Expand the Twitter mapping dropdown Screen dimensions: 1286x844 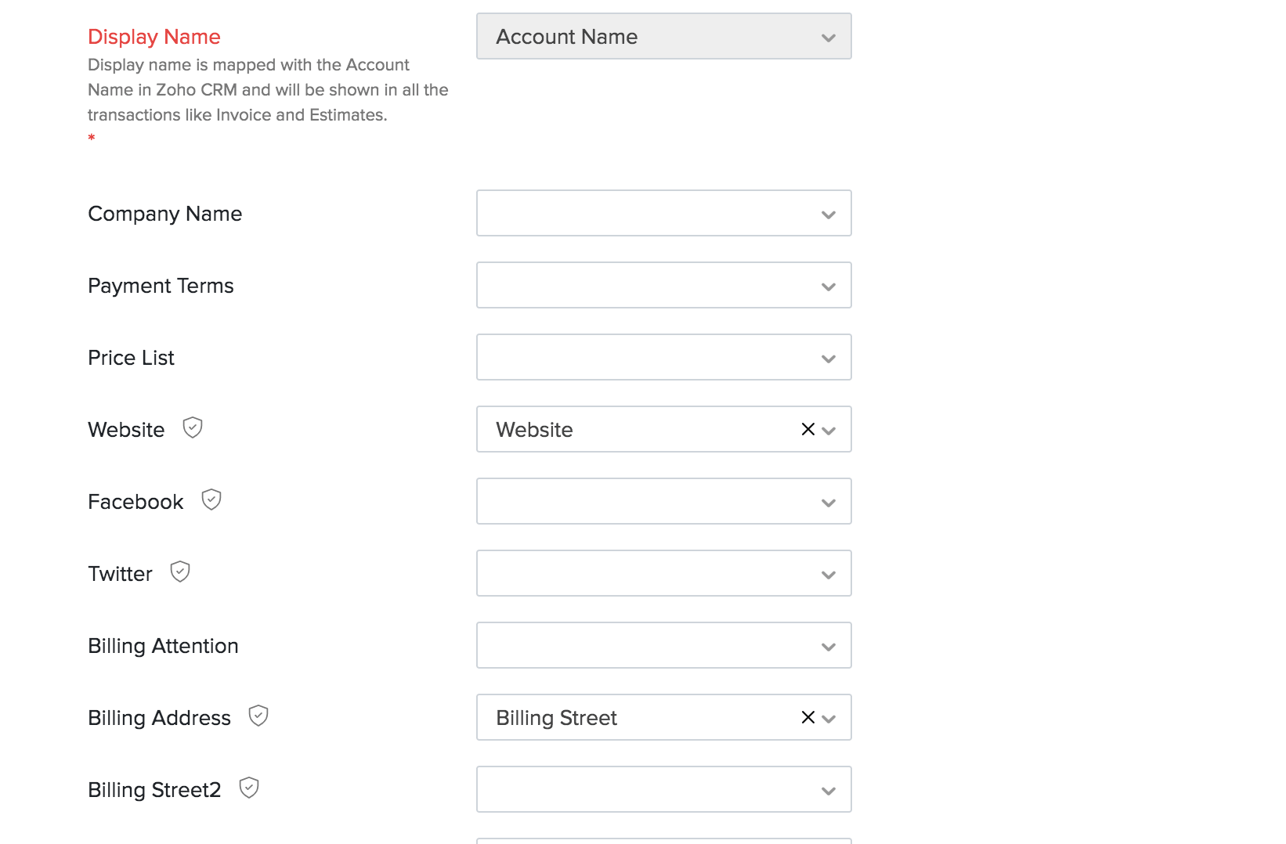[x=663, y=573]
